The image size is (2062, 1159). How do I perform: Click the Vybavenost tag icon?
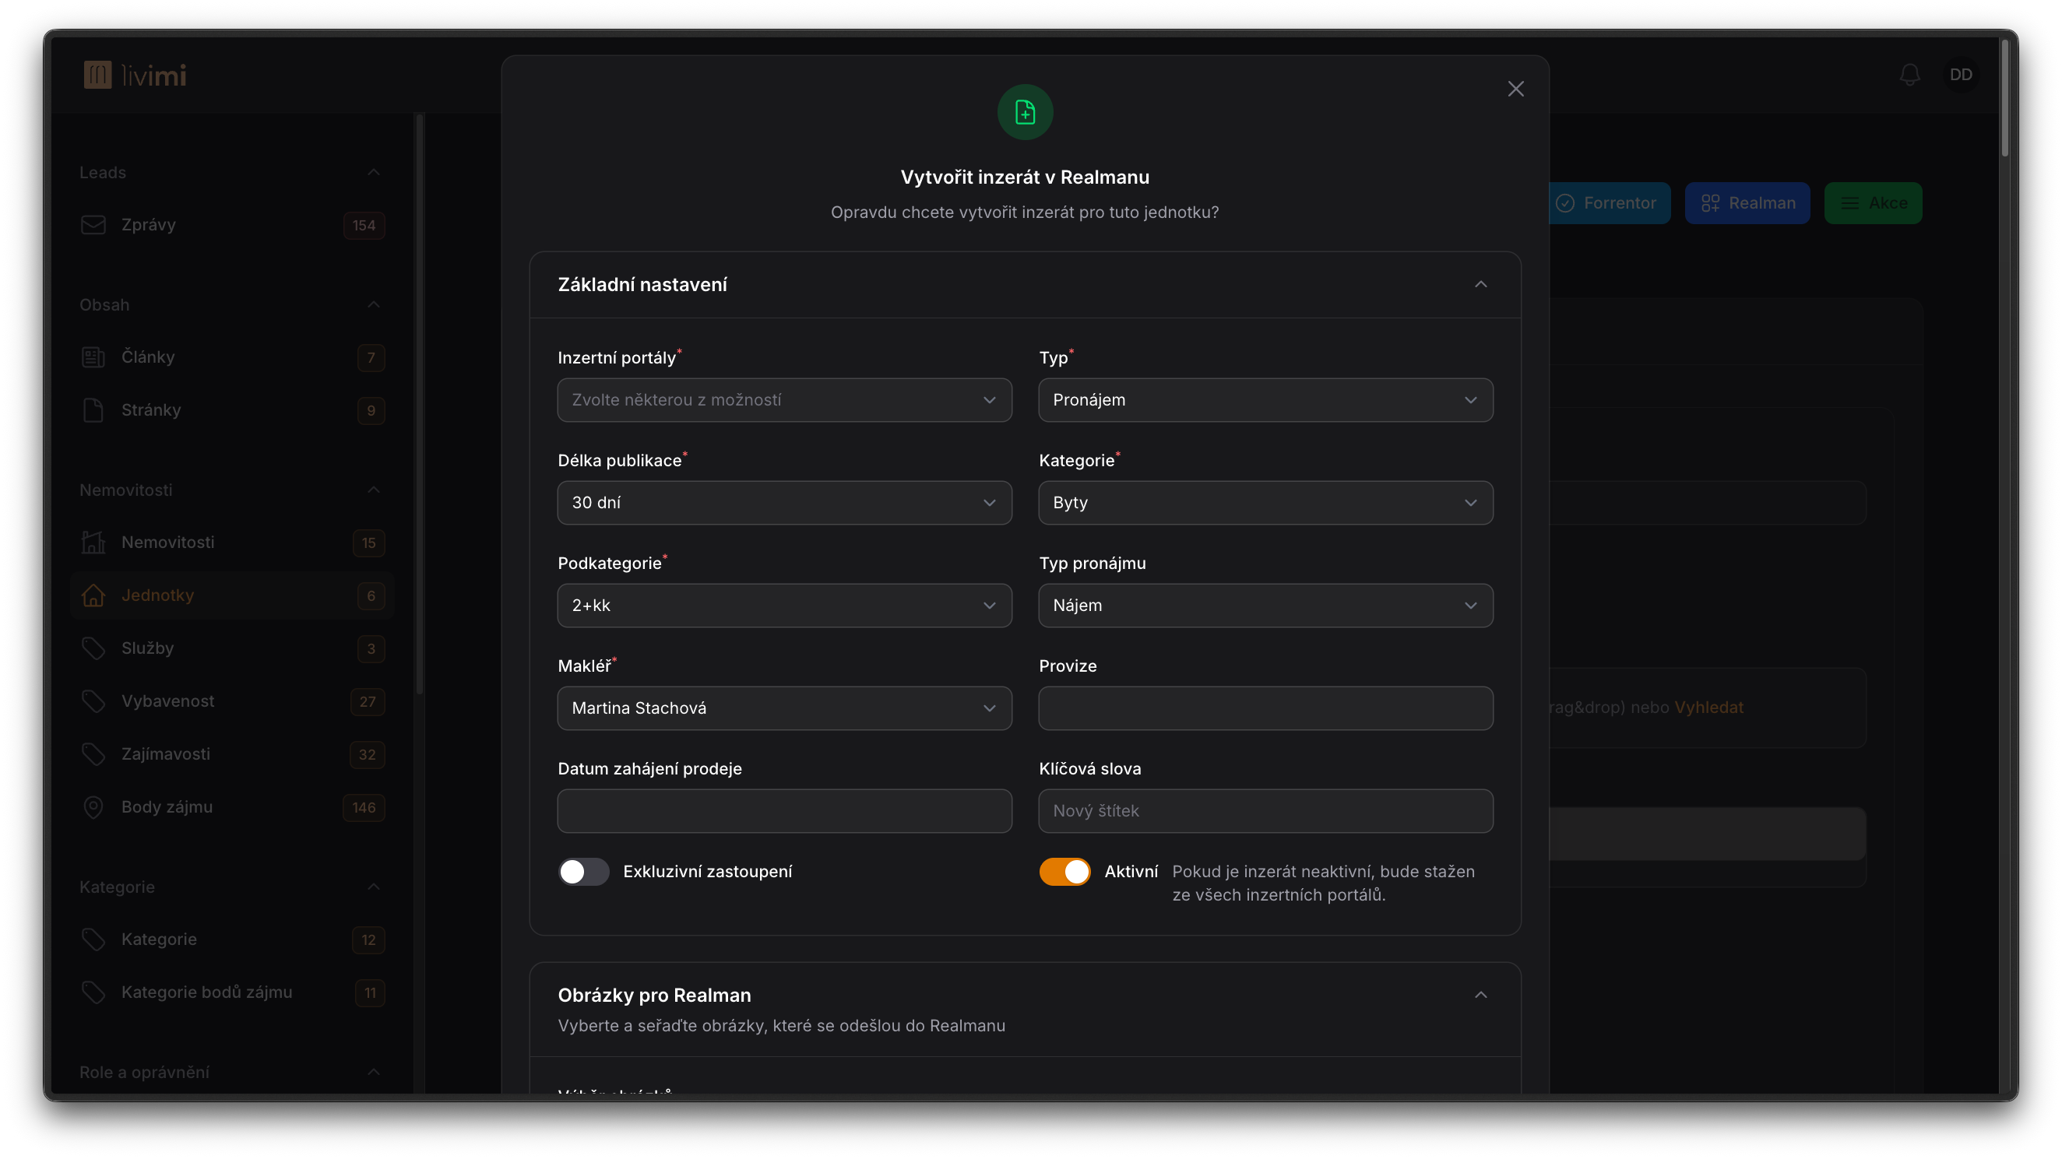coord(93,701)
